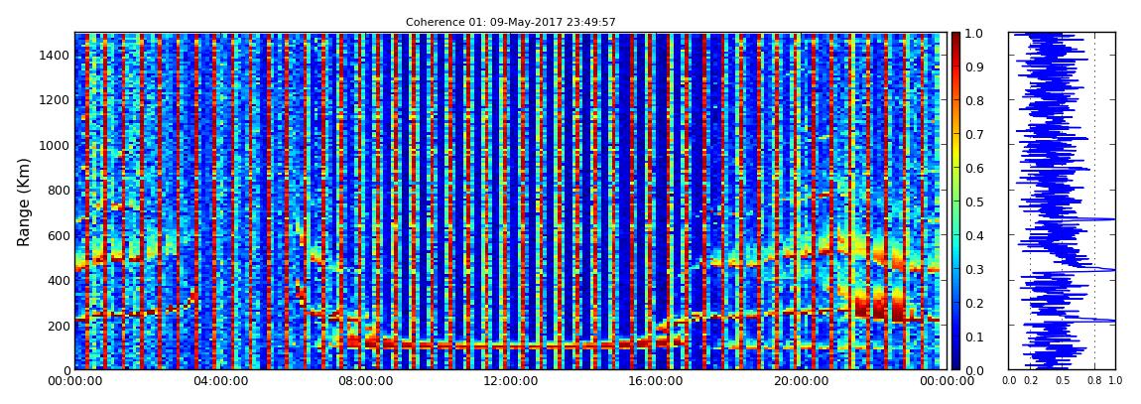Click the 1400 tick label on range axis

pyautogui.click(x=53, y=56)
